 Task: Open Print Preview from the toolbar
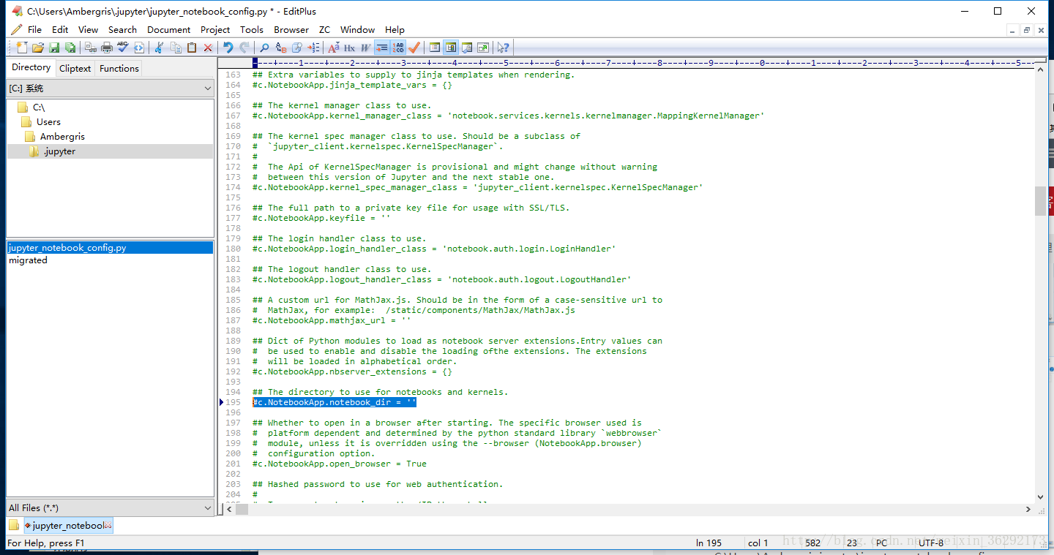[91, 48]
